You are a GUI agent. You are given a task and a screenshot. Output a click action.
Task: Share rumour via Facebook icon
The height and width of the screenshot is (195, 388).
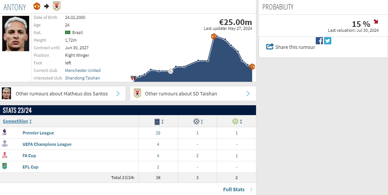319,41
